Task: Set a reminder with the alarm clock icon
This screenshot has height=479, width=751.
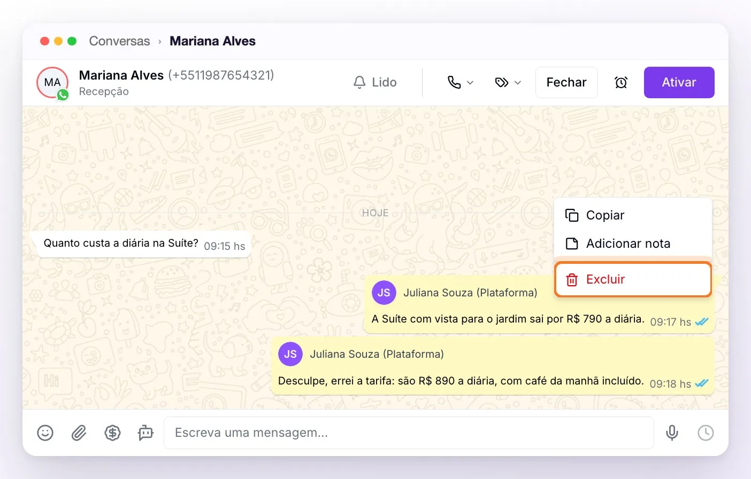Action: pos(621,82)
